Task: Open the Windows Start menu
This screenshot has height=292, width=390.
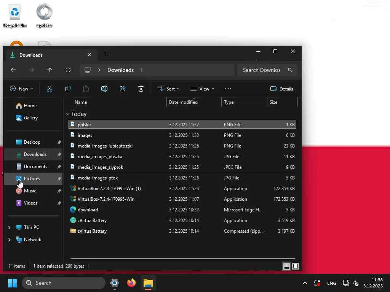Action: coord(12,283)
